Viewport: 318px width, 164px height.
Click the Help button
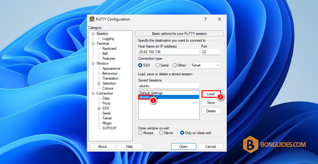point(129,147)
